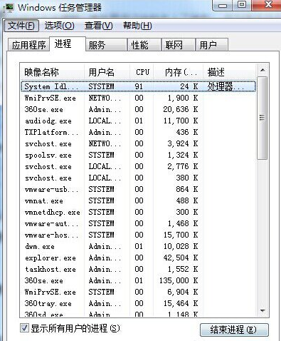281x341 pixels.
Task: Switch to the 用户 tab
Action: click(212, 45)
